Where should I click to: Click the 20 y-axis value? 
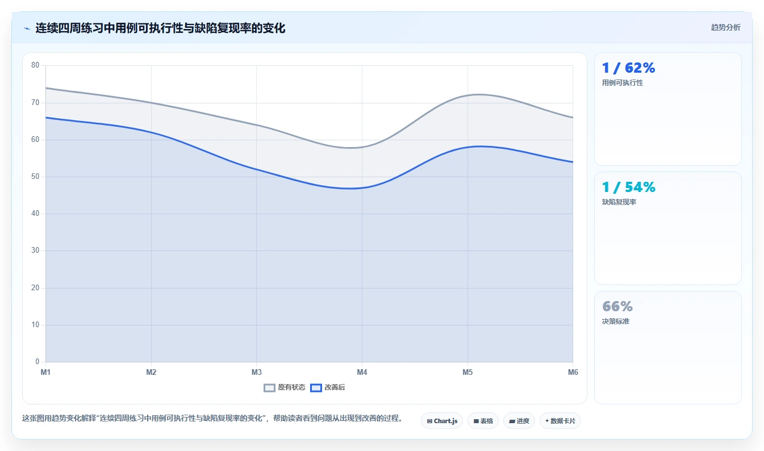click(35, 288)
